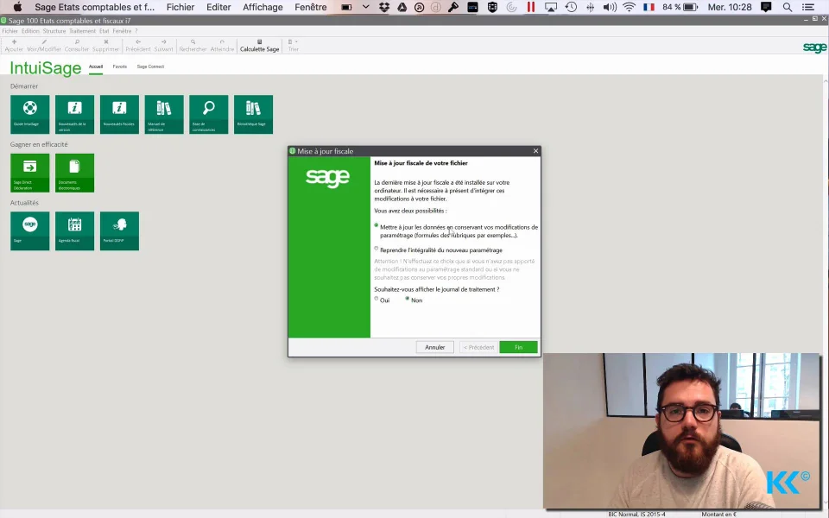Click the Rechercher toolbar icon
The height and width of the screenshot is (518, 829).
(x=193, y=46)
